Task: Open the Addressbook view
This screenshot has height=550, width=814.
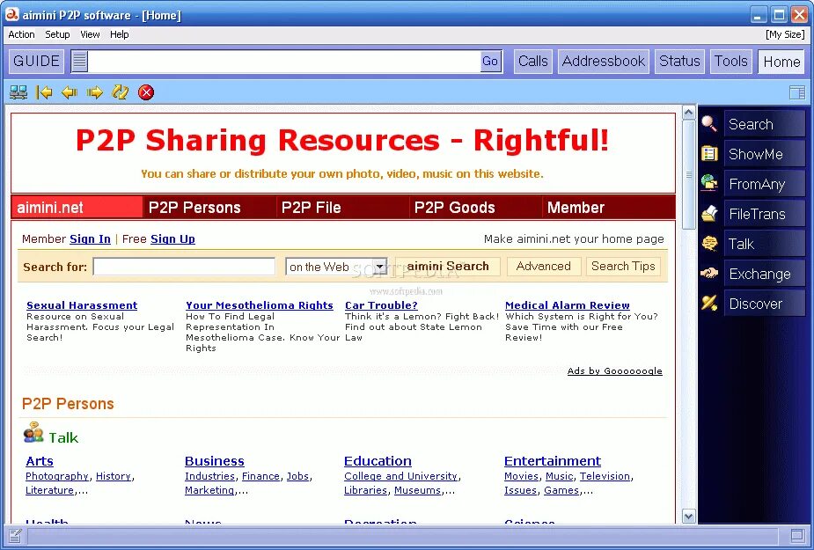Action: tap(604, 62)
